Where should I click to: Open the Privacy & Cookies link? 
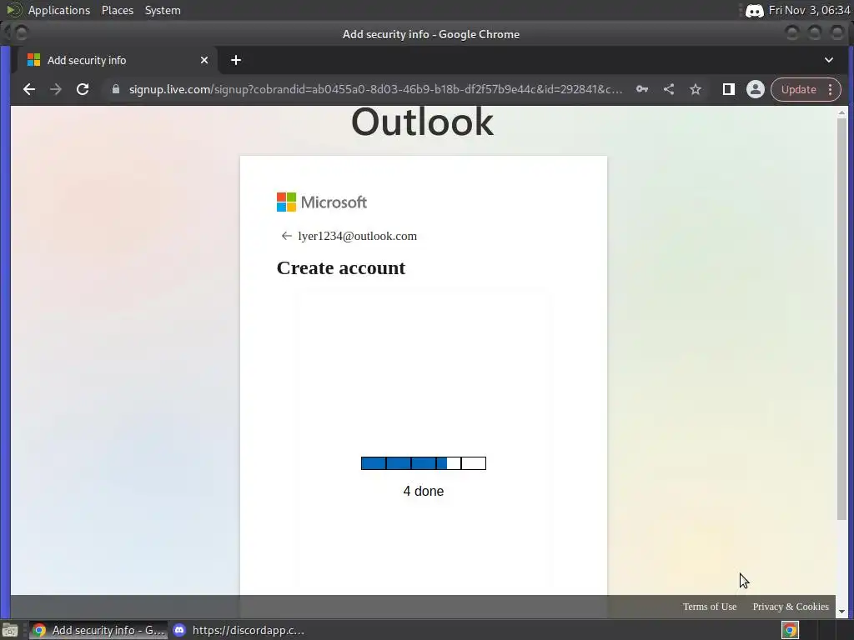point(791,607)
